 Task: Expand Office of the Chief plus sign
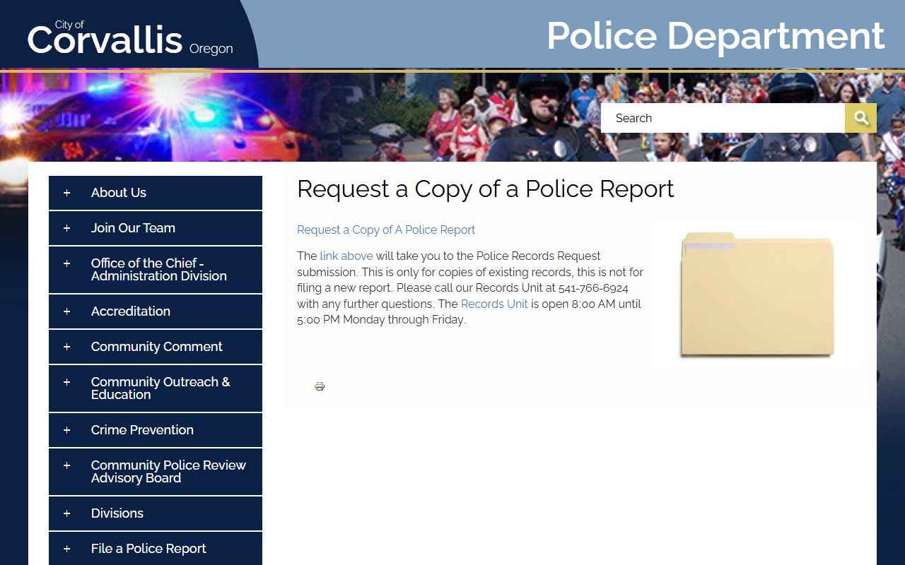(66, 263)
